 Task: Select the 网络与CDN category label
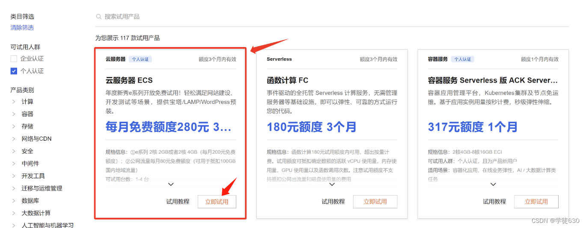(37, 139)
